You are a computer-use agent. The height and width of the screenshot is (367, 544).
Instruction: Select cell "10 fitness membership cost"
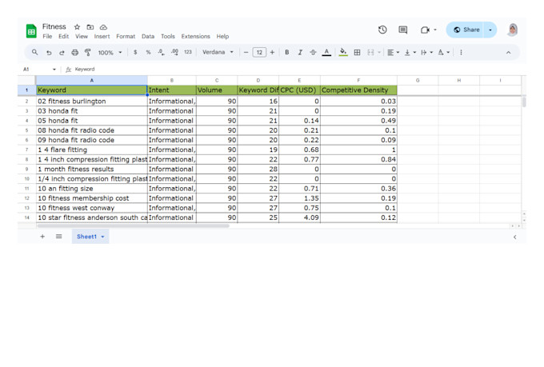coord(92,198)
